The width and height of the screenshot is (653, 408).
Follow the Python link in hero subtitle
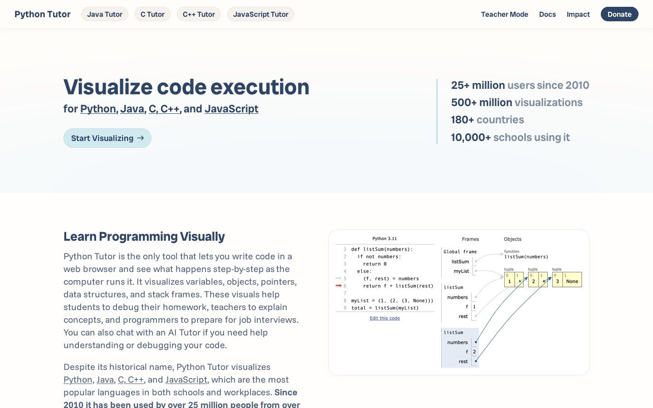(x=98, y=109)
